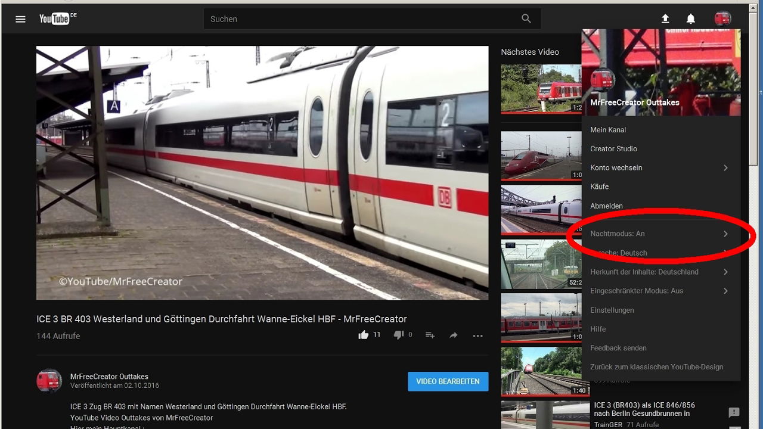Open the video upload icon

coord(664,18)
